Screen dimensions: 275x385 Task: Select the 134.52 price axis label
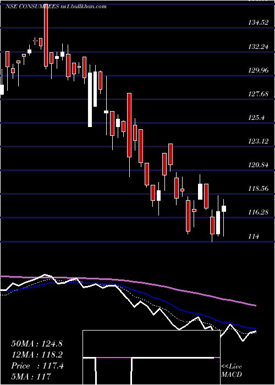258,23
